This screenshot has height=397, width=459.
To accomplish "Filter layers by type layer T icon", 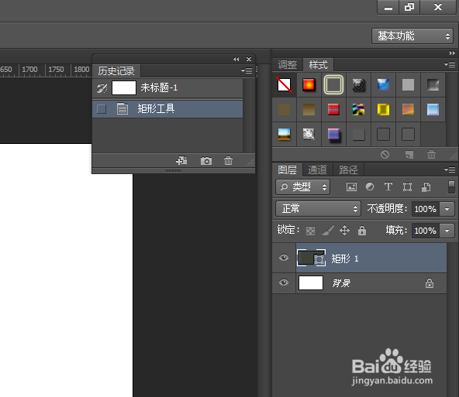I will tap(388, 187).
